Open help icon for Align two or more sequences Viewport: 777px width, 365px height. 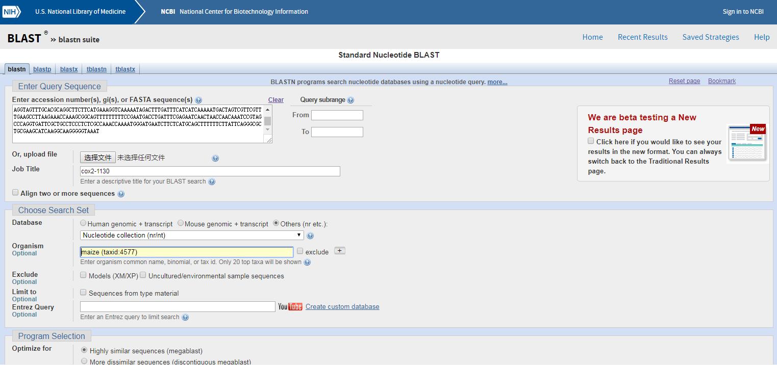pos(121,194)
